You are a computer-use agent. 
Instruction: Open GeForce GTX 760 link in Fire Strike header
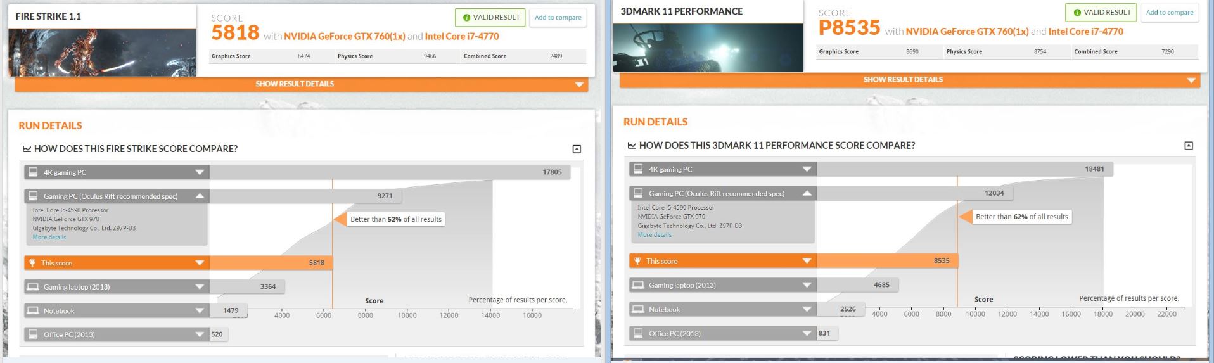345,37
